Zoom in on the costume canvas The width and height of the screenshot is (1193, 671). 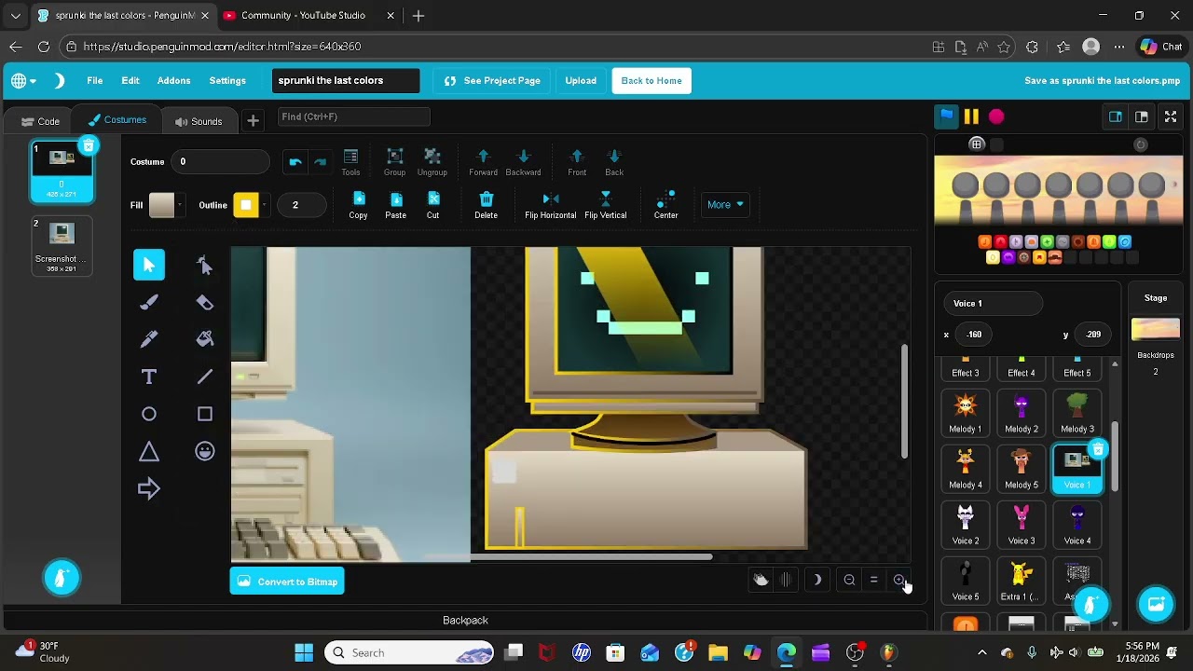coord(898,581)
